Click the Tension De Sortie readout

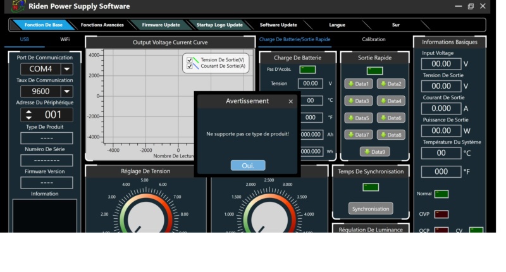(x=441, y=86)
